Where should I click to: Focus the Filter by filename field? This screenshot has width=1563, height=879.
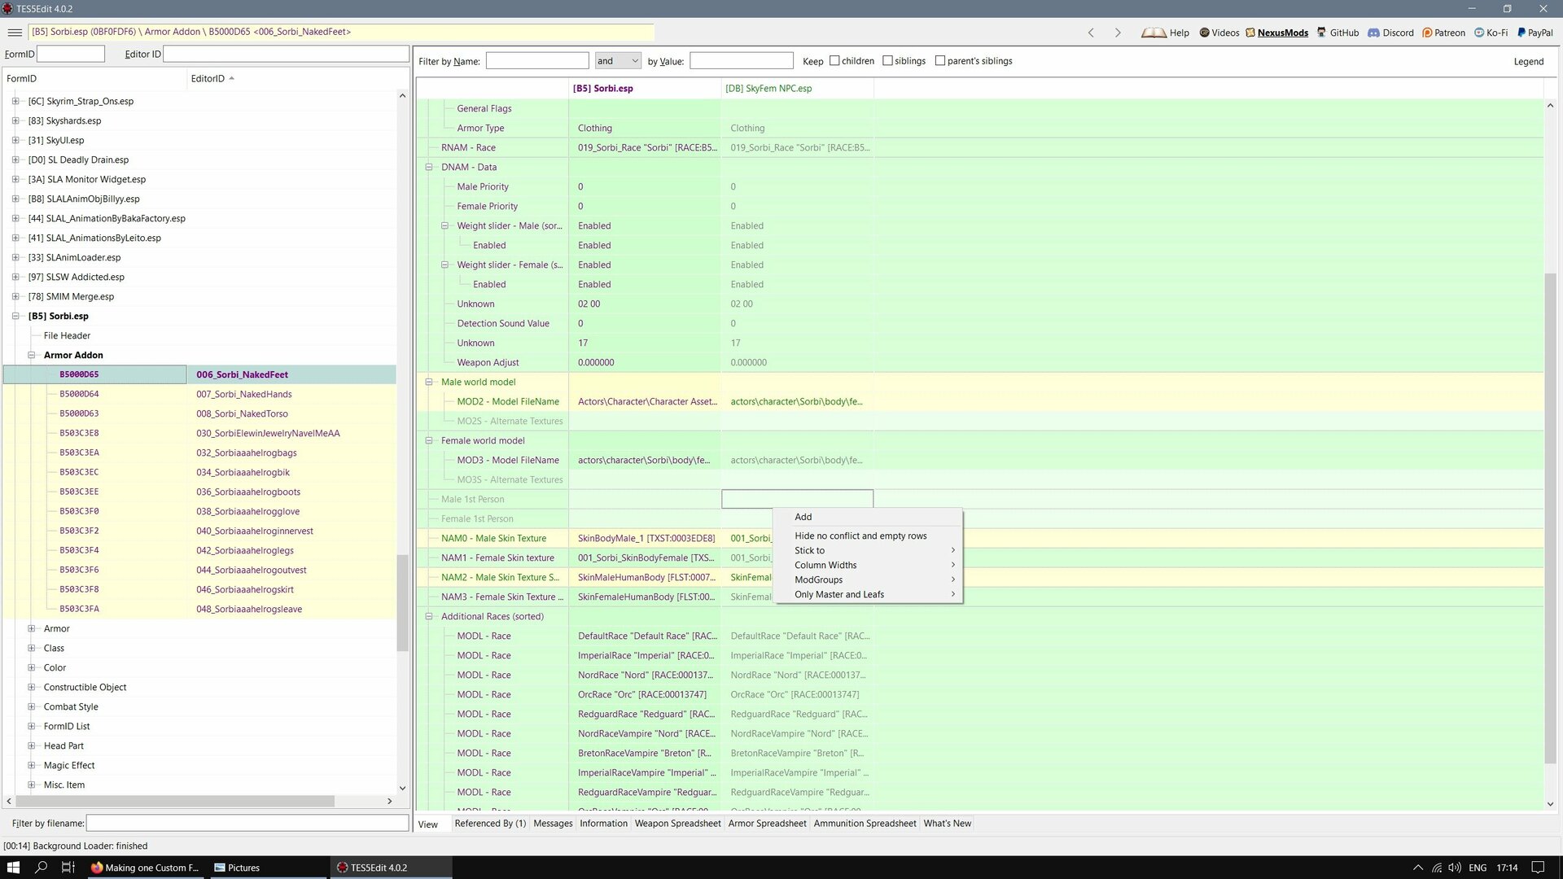pos(247,824)
